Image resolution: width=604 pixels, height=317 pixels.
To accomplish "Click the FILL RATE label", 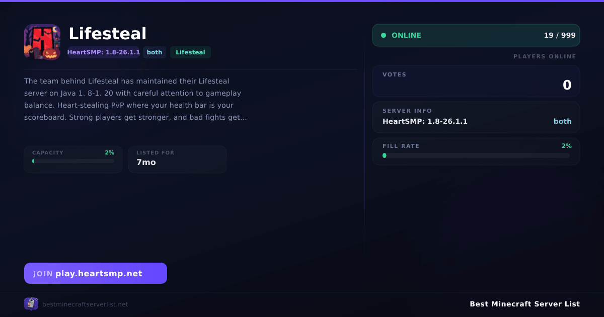I will click(401, 146).
